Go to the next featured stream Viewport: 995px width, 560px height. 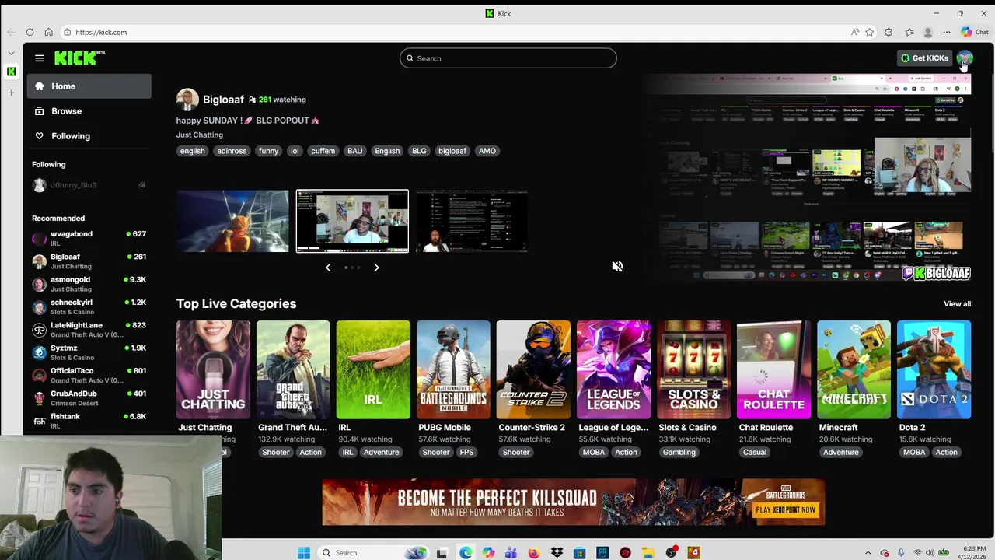click(x=376, y=268)
